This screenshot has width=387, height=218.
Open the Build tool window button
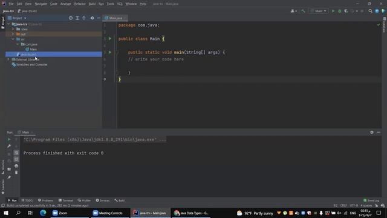120,200
